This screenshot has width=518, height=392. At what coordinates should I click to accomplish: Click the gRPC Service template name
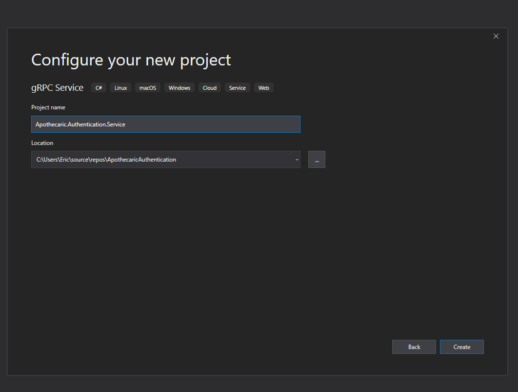click(57, 88)
